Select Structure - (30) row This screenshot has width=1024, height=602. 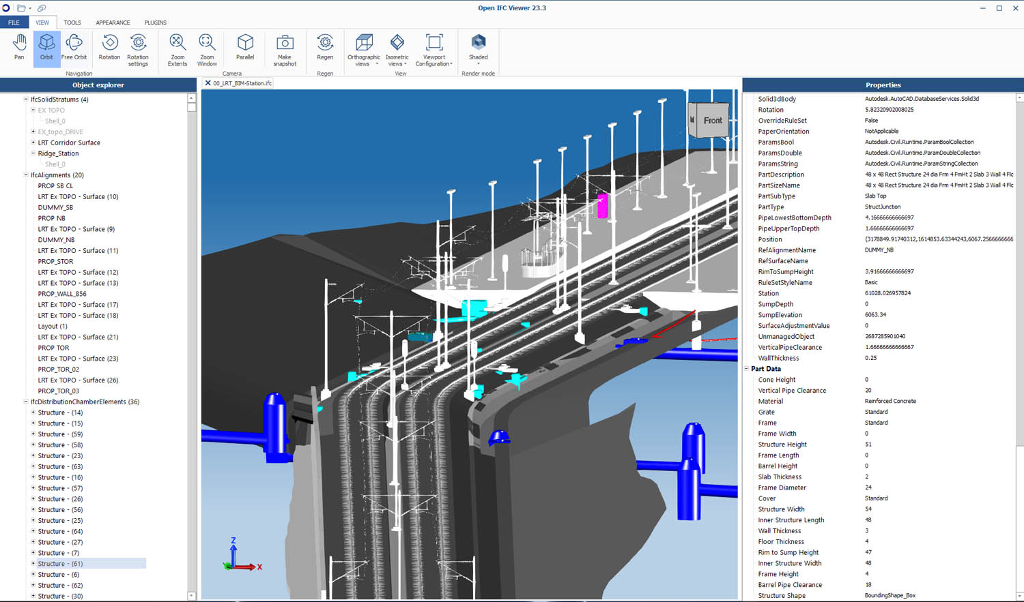(x=60, y=597)
